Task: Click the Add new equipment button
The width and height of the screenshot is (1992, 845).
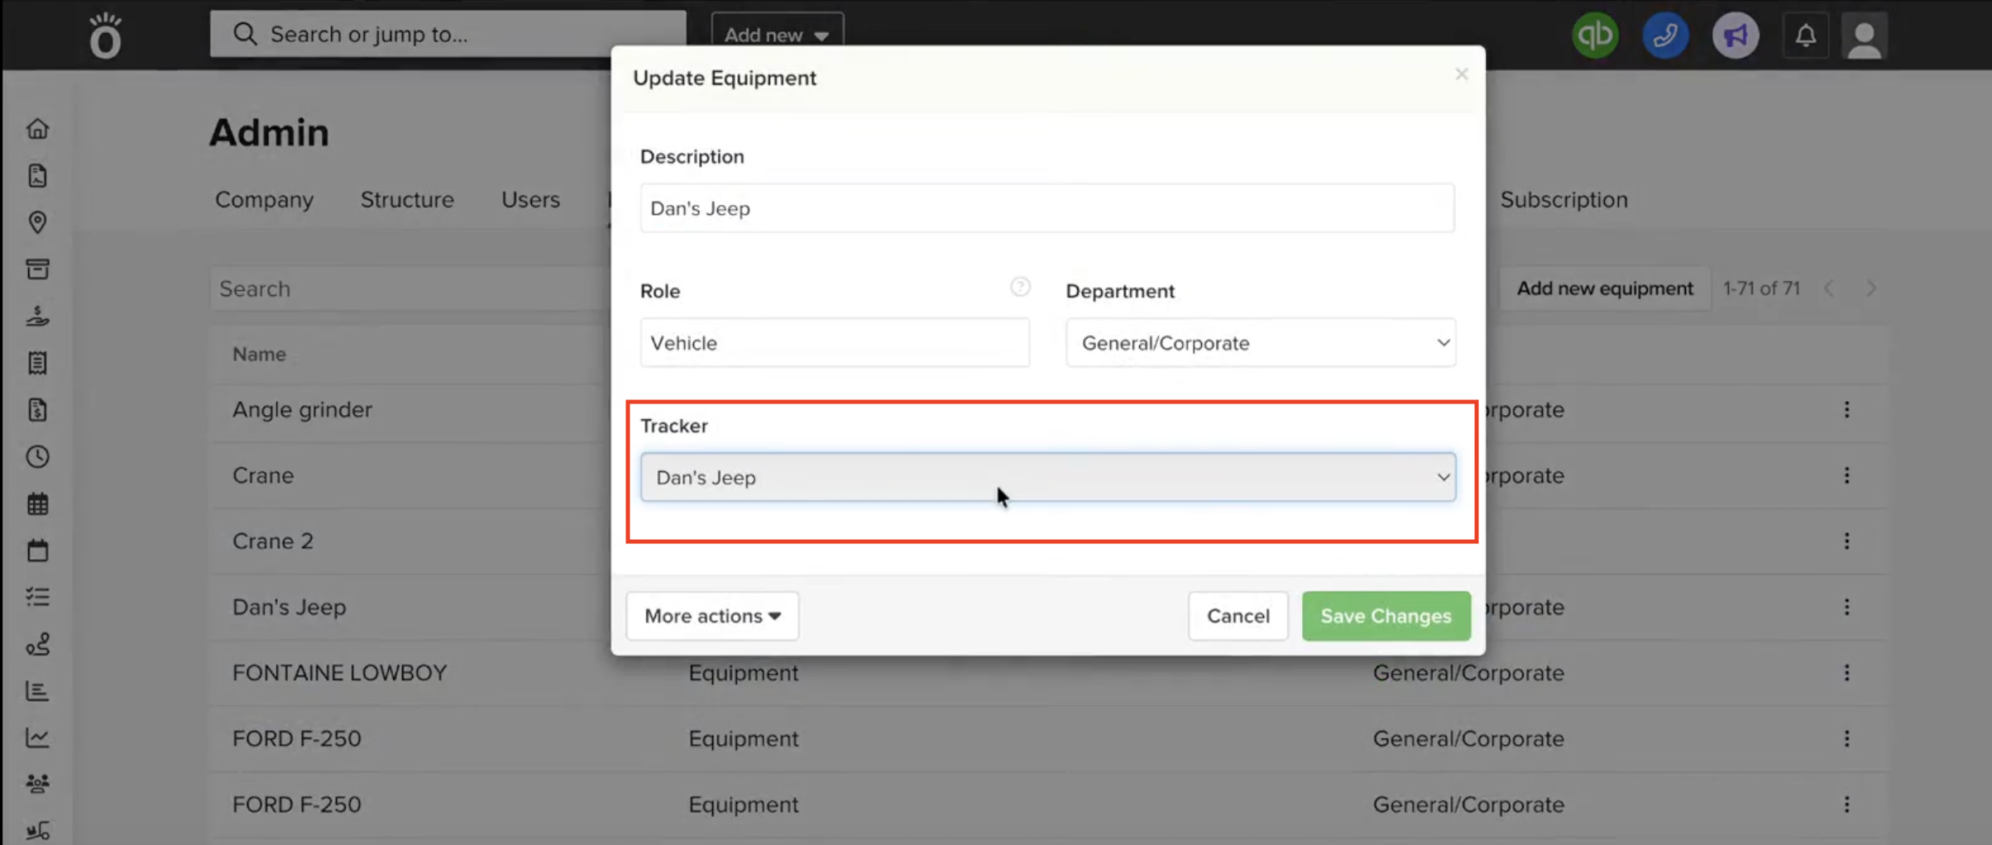Action: pos(1604,289)
